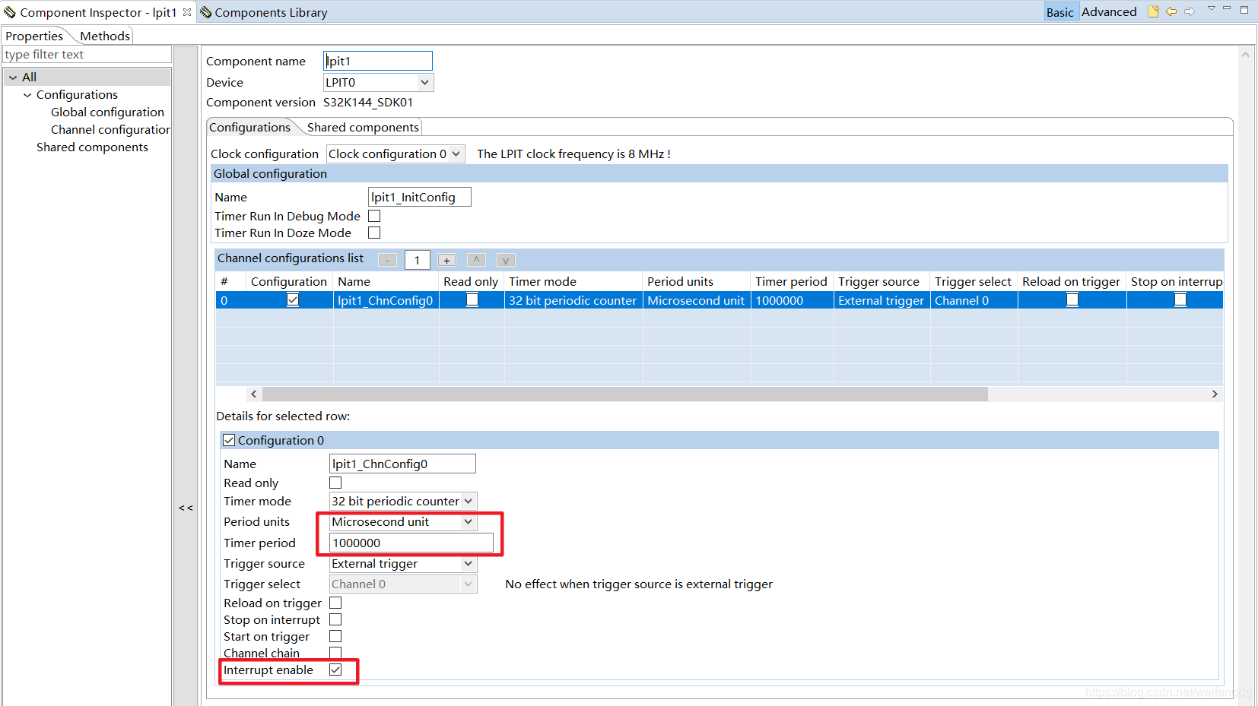Viewport: 1258px width, 706px height.
Task: Edit the Component name field
Action: point(378,61)
